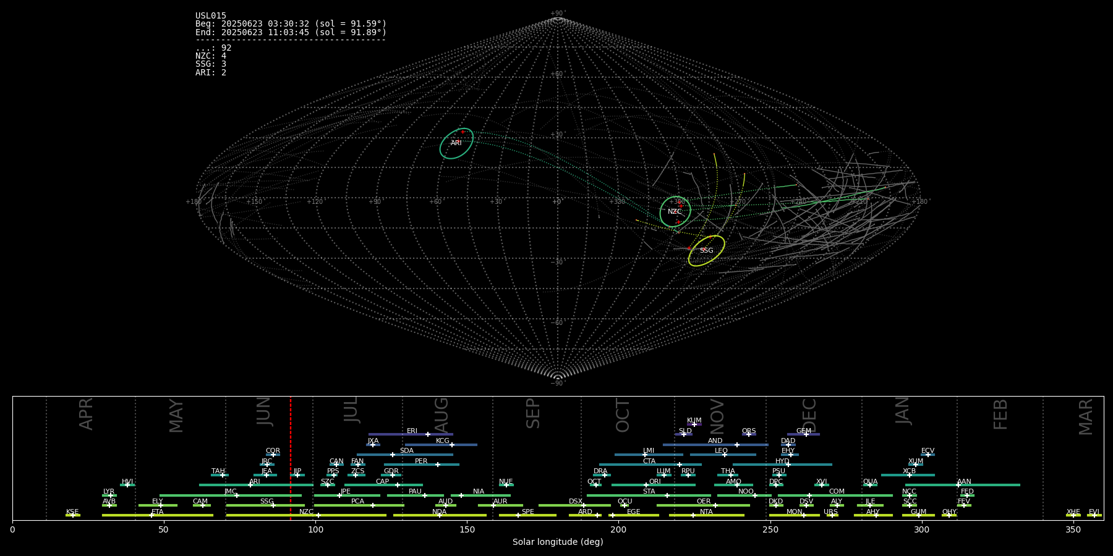The image size is (1113, 556).
Task: Click the ORI shower label in timeline
Action: [x=655, y=482]
